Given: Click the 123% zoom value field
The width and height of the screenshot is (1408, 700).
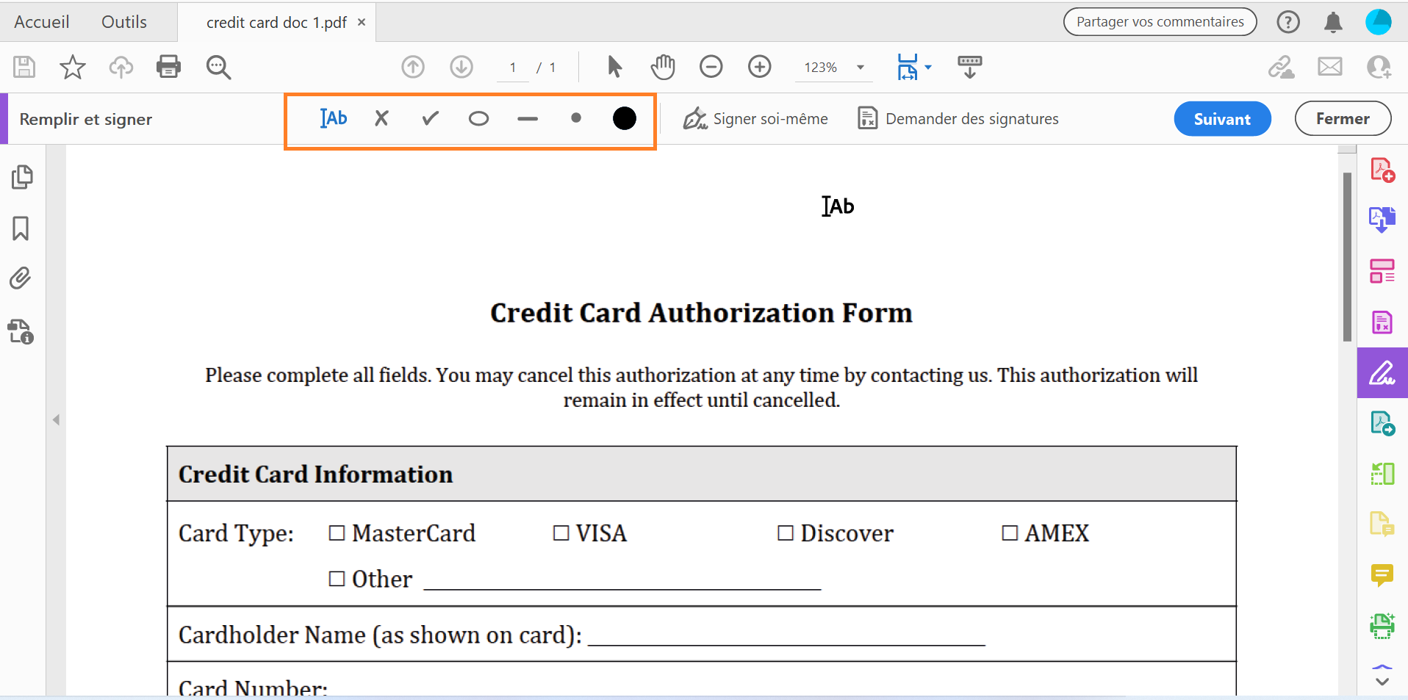Looking at the screenshot, I should click(x=821, y=68).
